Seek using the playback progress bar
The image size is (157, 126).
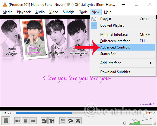(x=80, y=113)
